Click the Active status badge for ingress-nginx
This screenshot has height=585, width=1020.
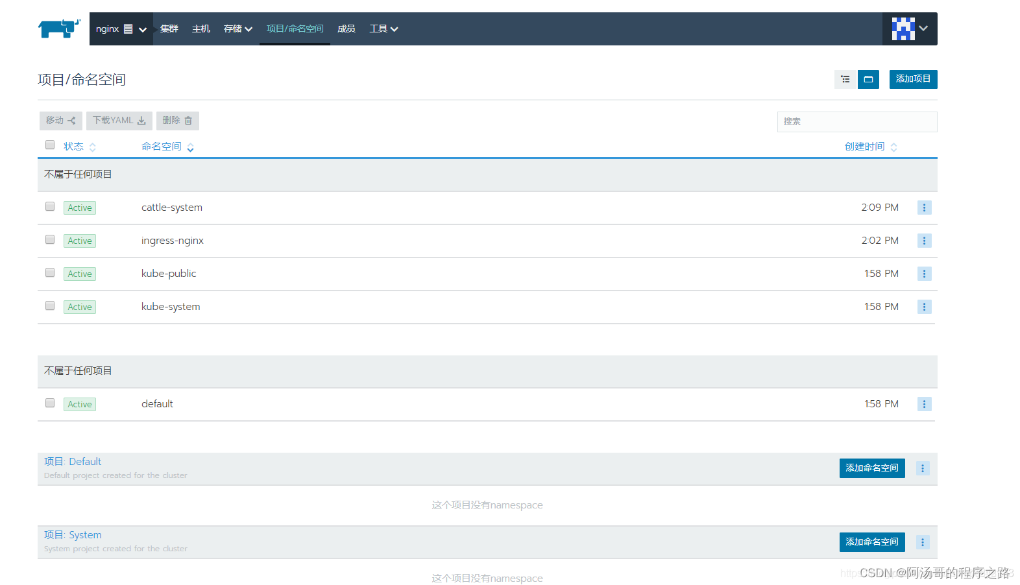[x=80, y=241]
